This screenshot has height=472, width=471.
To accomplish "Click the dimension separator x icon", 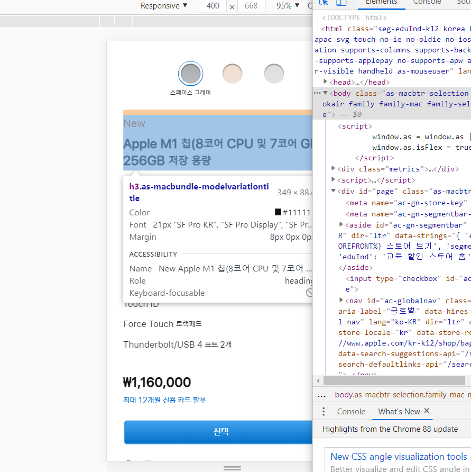I will (232, 7).
